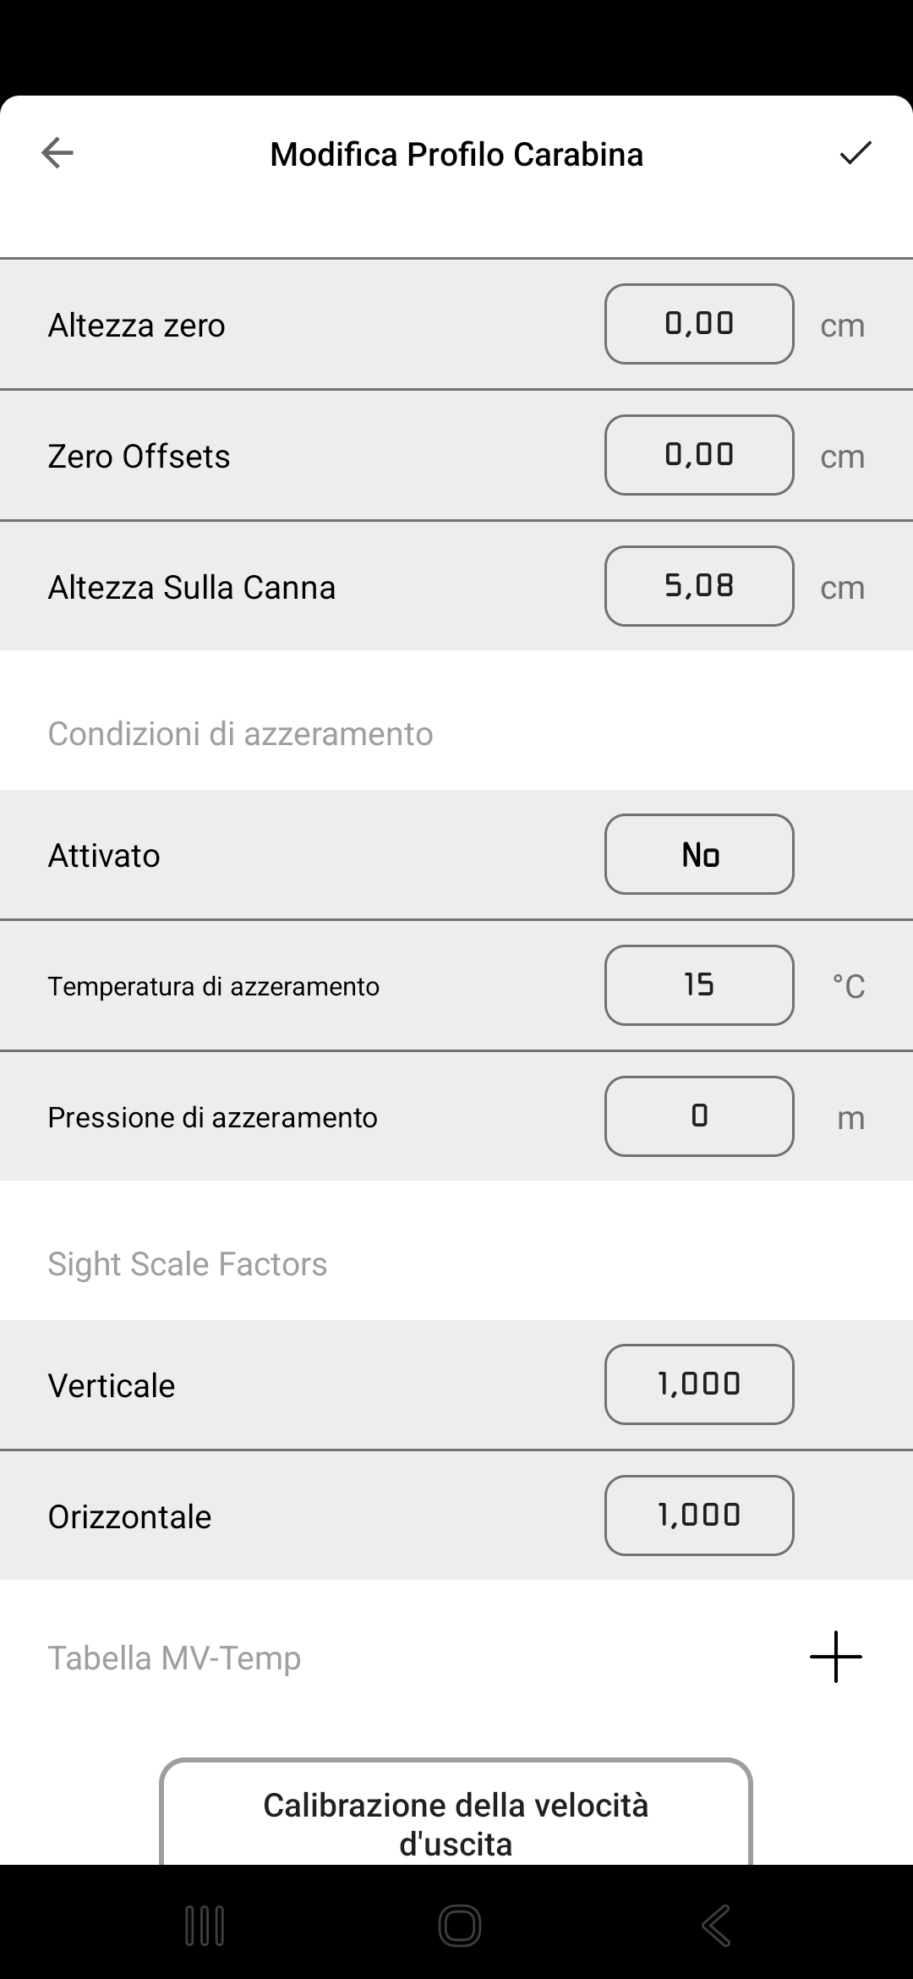Screen dimensions: 913x1979
Task: Edit Pressione di azzeramento field
Action: pos(699,1116)
